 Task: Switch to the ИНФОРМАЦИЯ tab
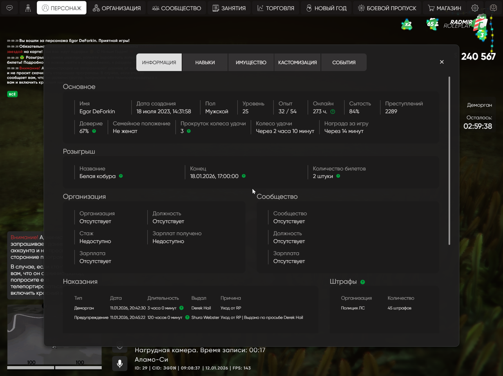[x=159, y=62]
